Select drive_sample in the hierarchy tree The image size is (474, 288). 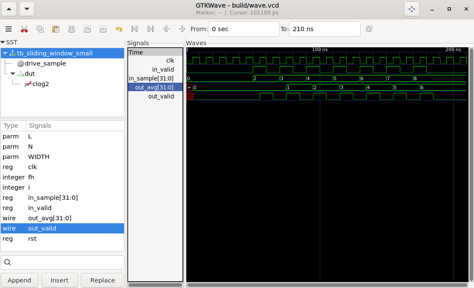(x=45, y=63)
